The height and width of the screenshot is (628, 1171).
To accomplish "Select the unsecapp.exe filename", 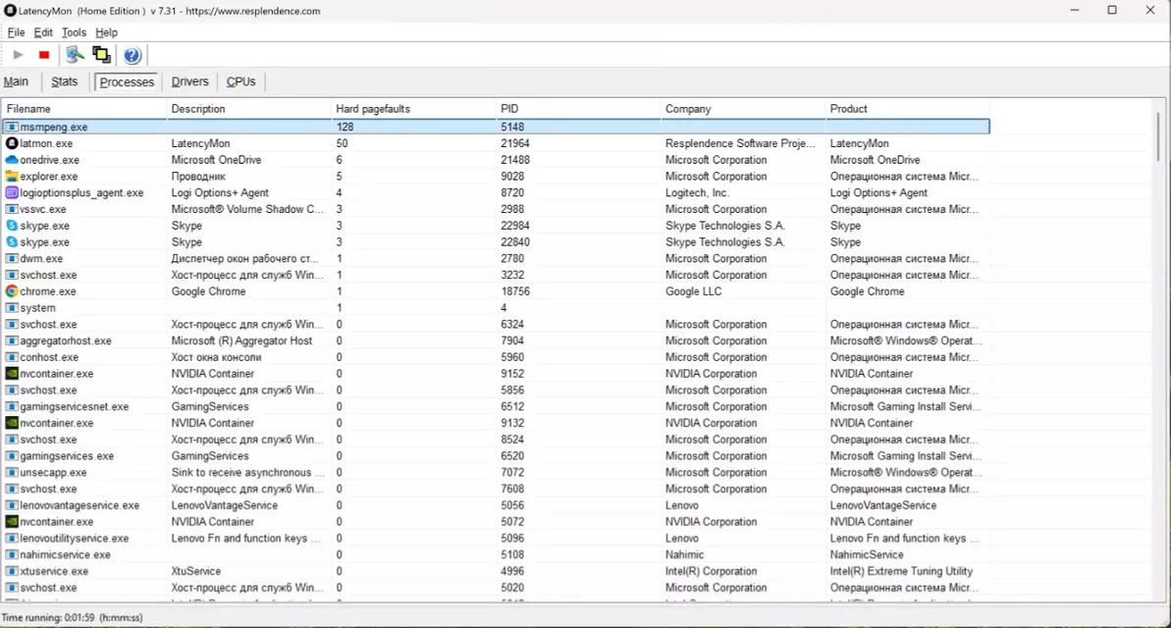I will (53, 472).
